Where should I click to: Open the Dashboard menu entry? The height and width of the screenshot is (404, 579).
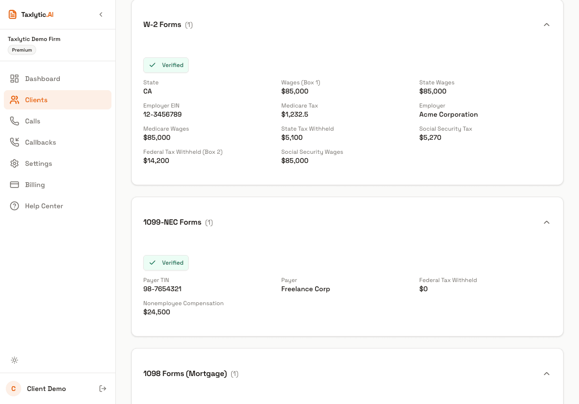point(42,79)
